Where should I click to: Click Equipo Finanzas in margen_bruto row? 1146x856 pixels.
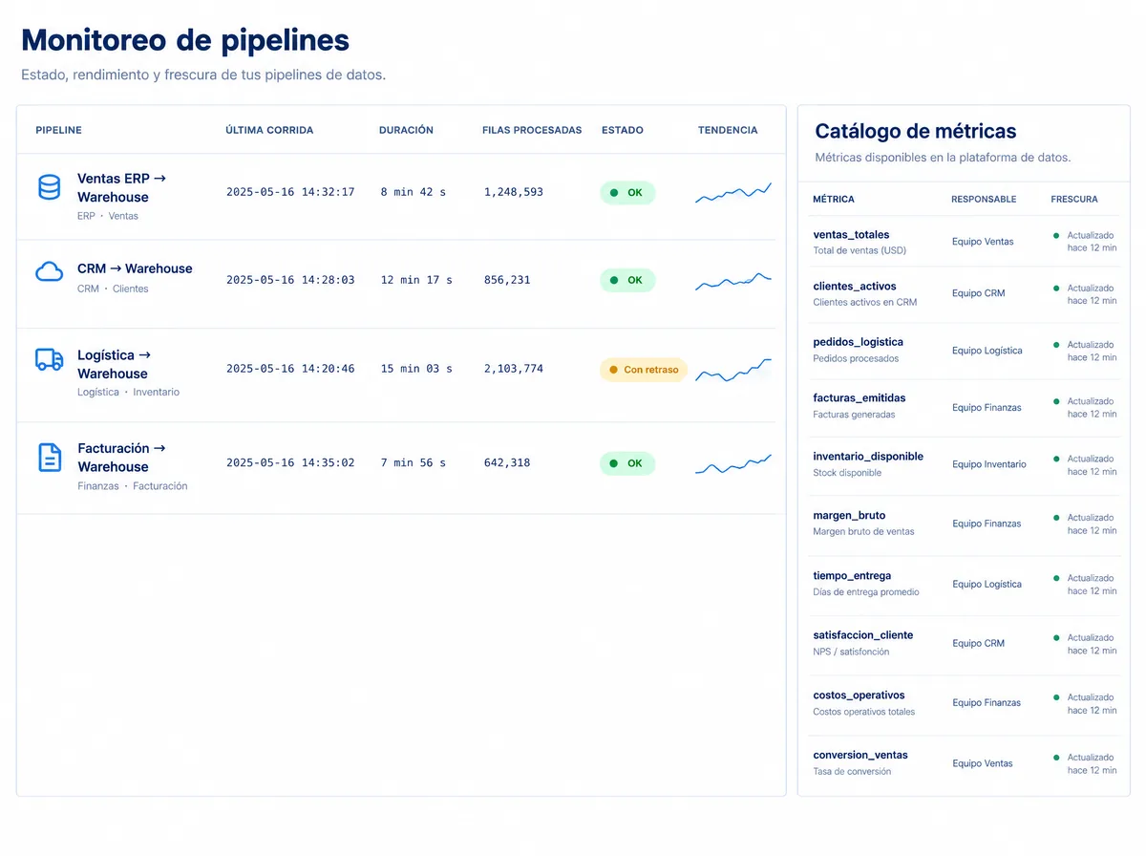pos(987,524)
